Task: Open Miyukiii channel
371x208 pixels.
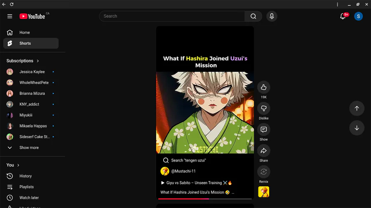Action: coord(31,115)
